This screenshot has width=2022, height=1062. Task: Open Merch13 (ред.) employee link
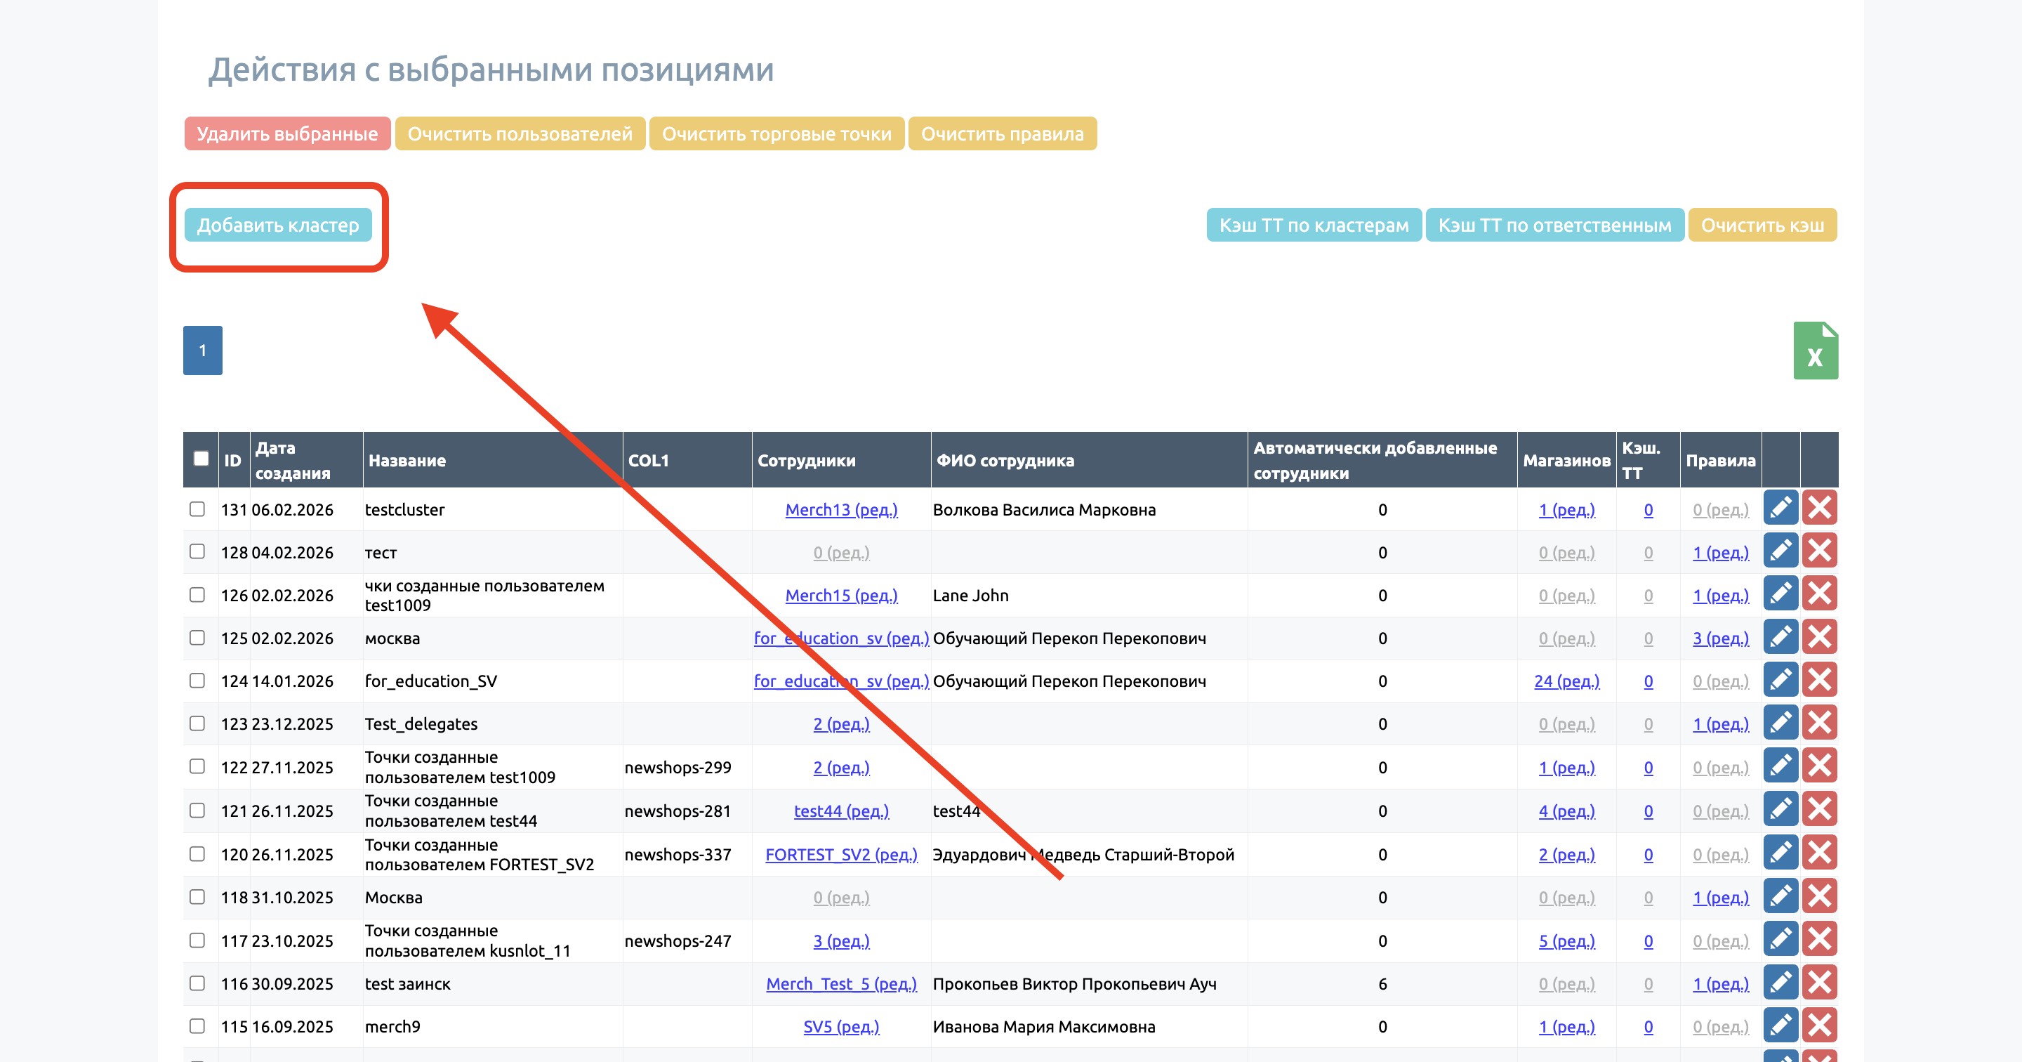[840, 510]
